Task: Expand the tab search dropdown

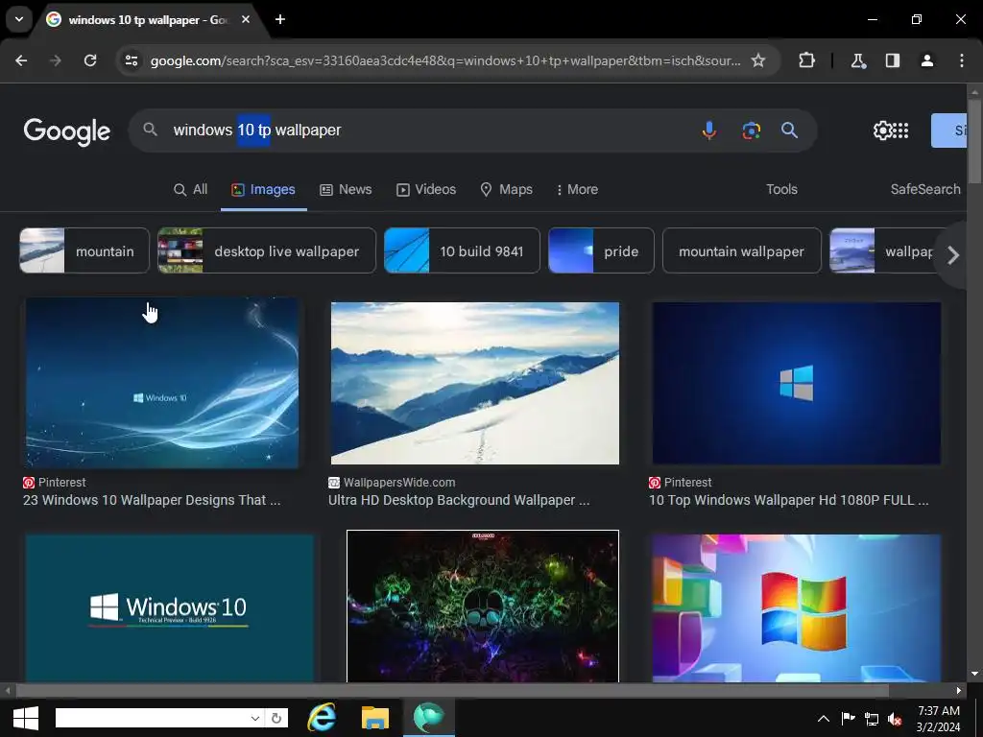Action: pos(19,19)
